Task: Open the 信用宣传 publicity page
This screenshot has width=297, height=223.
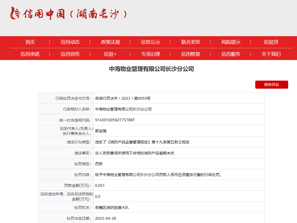Action: coord(70,54)
